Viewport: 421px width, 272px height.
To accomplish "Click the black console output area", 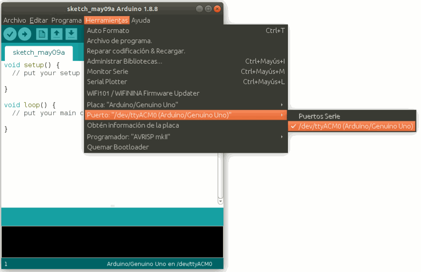I will pyautogui.click(x=112, y=242).
